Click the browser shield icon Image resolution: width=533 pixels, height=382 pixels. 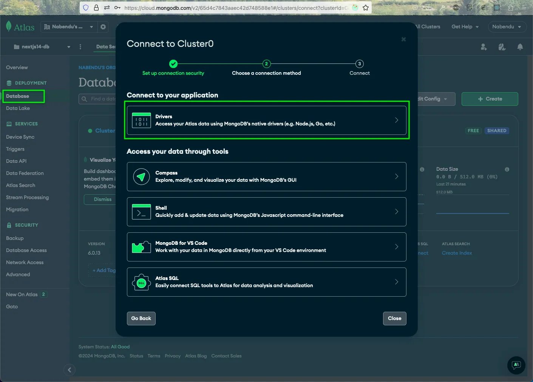coord(86,8)
